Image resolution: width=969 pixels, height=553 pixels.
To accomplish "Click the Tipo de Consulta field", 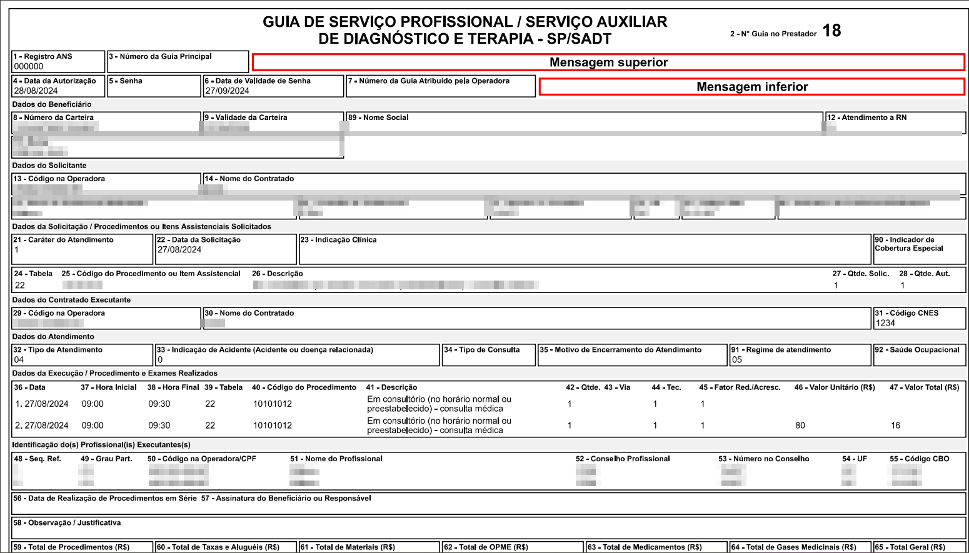I will click(x=489, y=355).
